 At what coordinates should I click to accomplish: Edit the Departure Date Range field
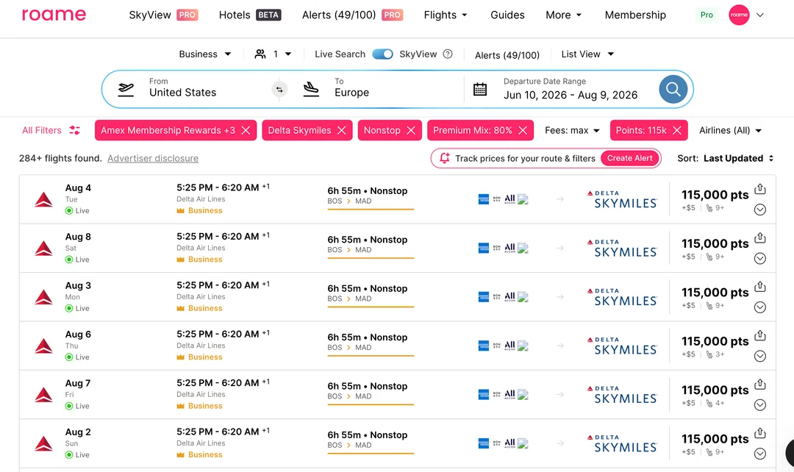click(x=571, y=89)
